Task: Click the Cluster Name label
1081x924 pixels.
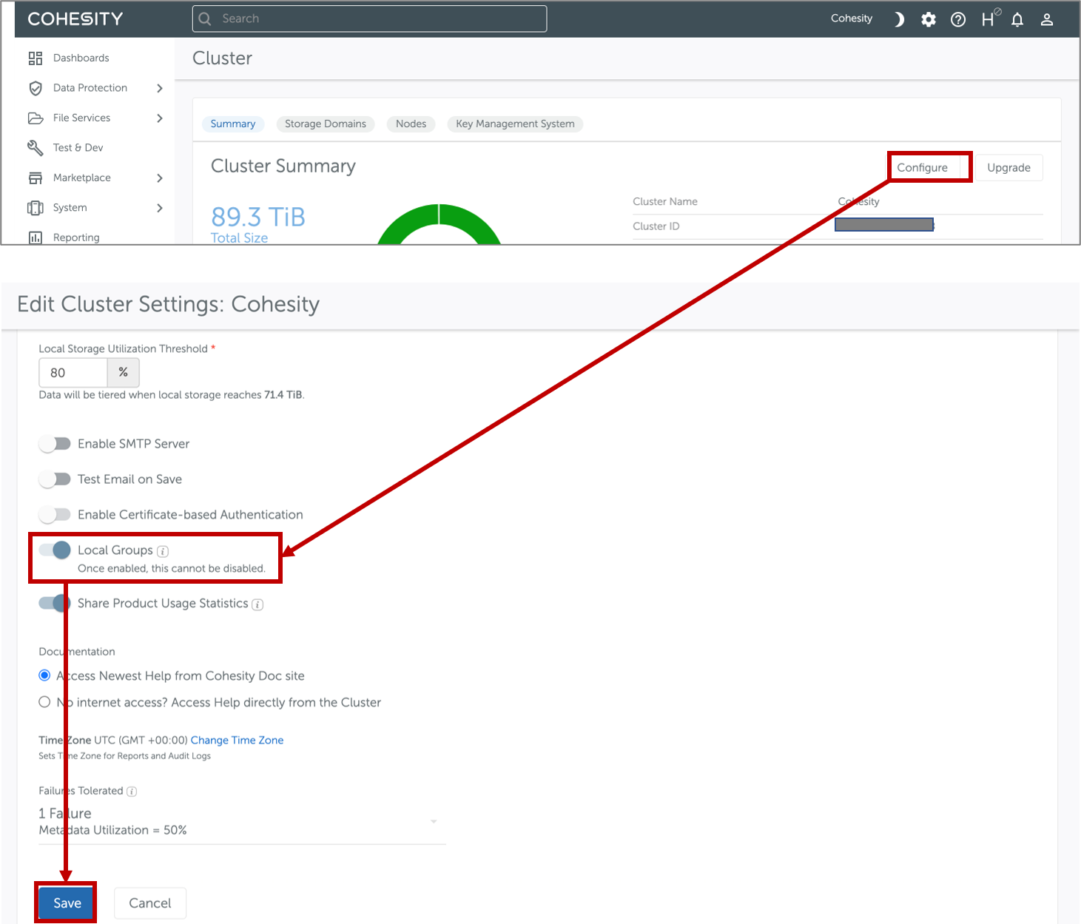Action: click(665, 201)
